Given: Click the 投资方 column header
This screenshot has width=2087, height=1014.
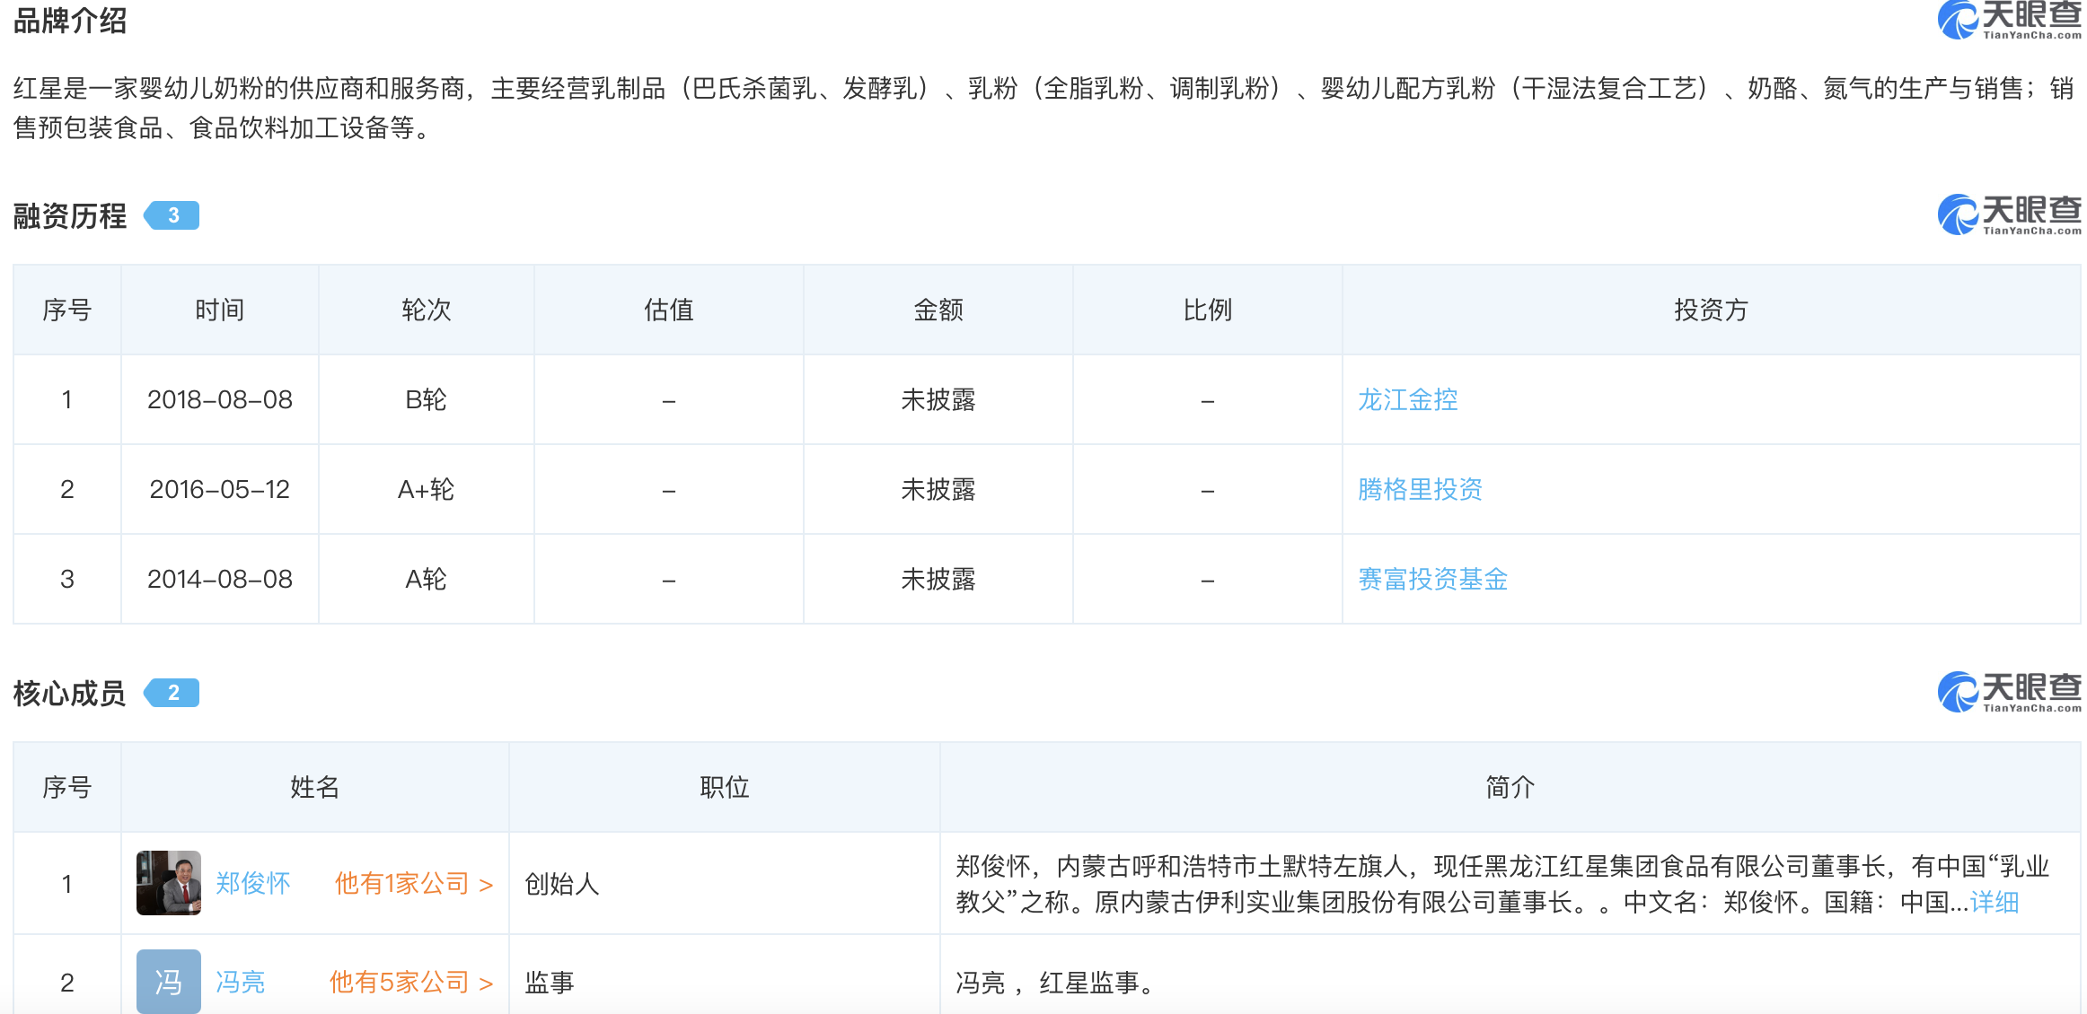Looking at the screenshot, I should [1711, 310].
